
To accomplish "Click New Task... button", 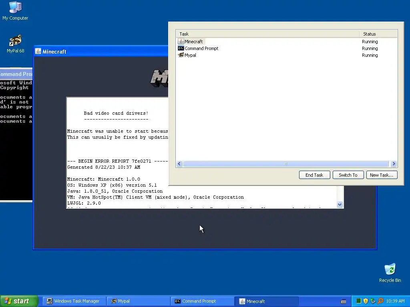I will 382,175.
